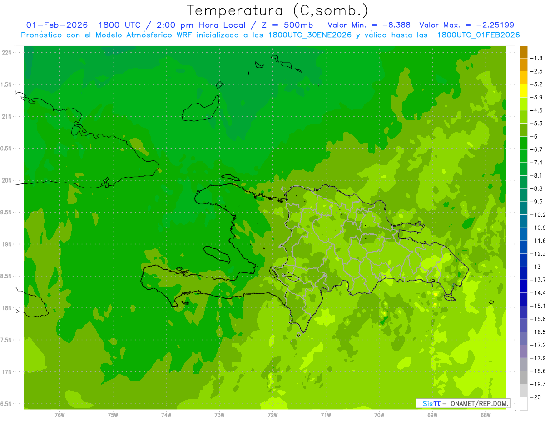Click the 68W longitude axis label
The width and height of the screenshot is (545, 421).
pyautogui.click(x=486, y=415)
